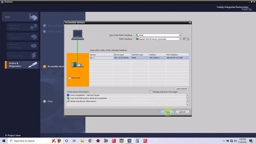Click the CPU 1212C device type cell
This screenshot has width=256, height=144.
(x=122, y=58)
